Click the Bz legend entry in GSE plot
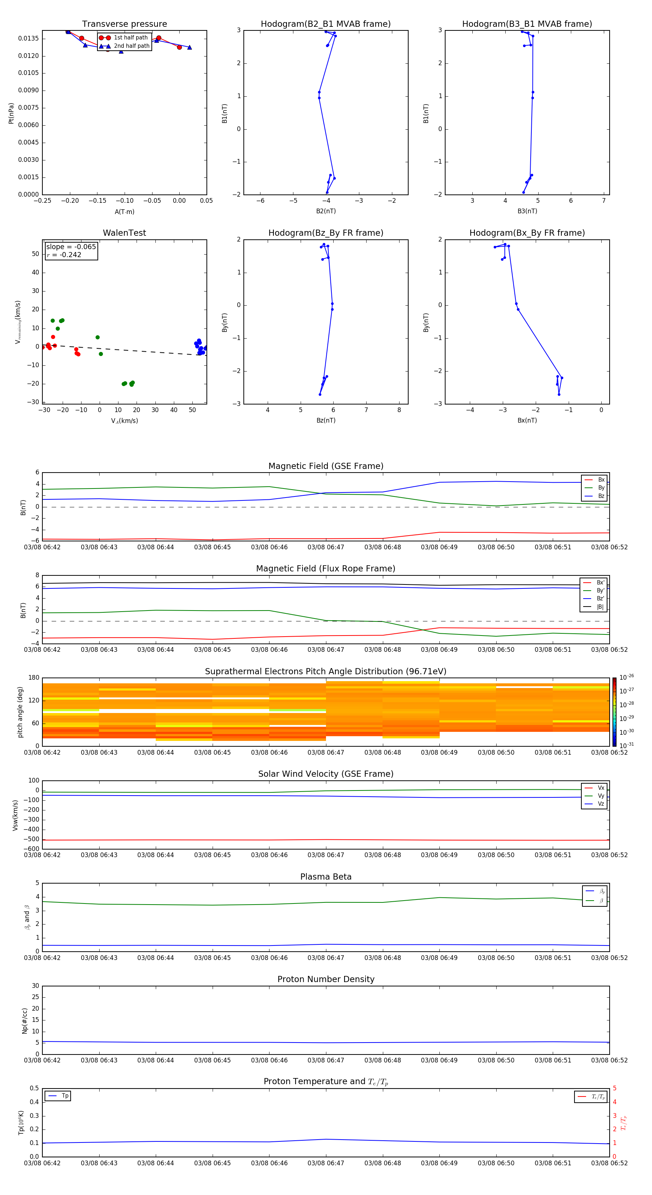The image size is (652, 1195). point(594,496)
